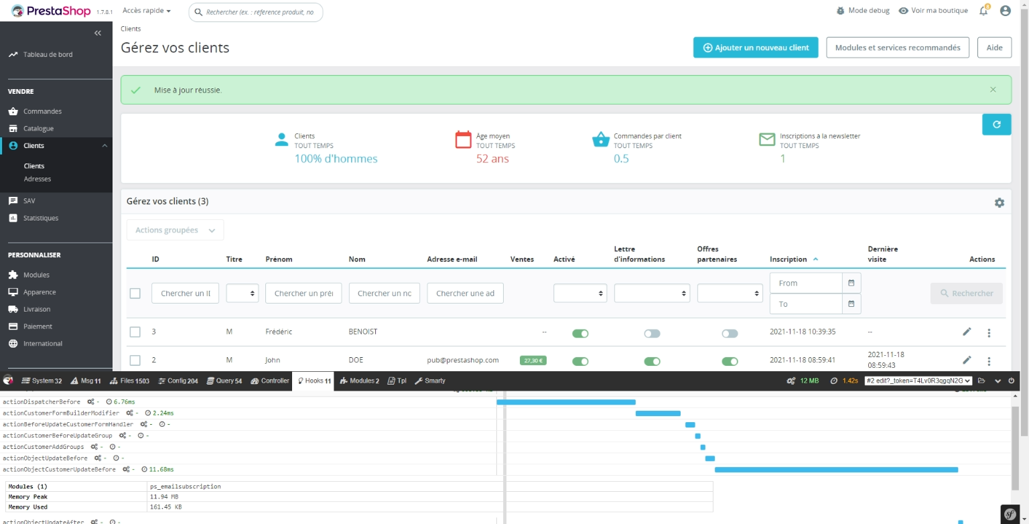
Task: Collapse the sidebar with double-chevron icon
Action: (98, 33)
